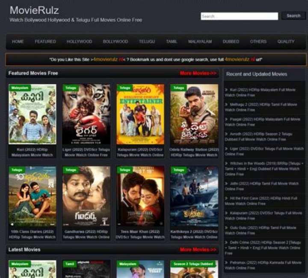Open the Karthikeya 2 movie poster

(194, 197)
